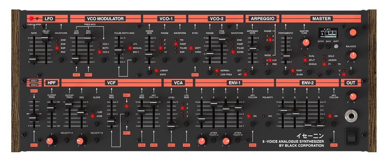Toggle the VCF ENV 1/ENV 2 button
This screenshot has height=163, width=388.
coord(127,114)
